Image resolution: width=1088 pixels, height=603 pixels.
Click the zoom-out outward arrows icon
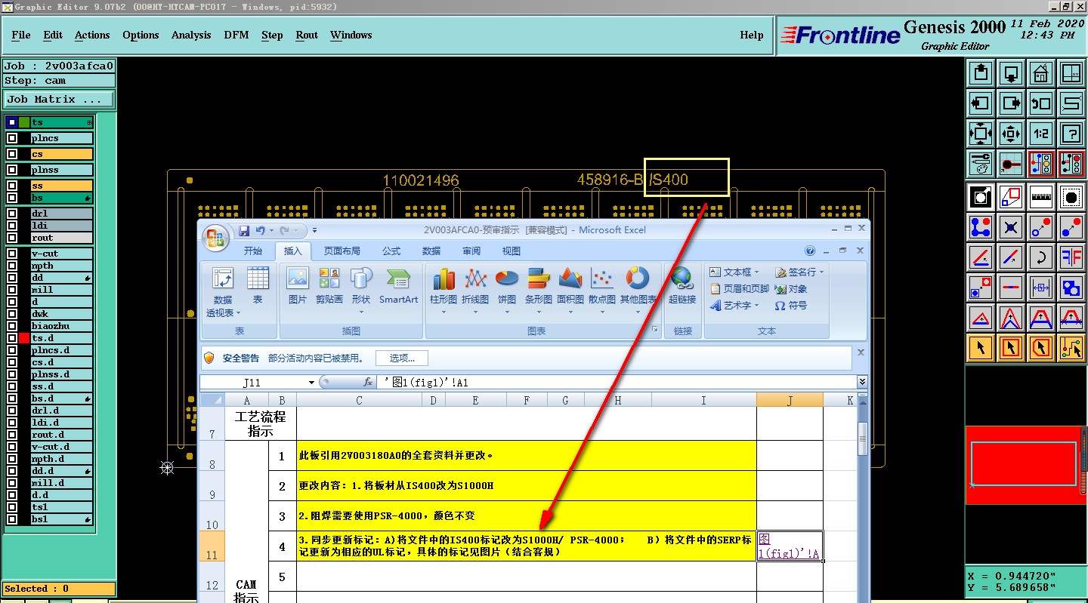[981, 134]
